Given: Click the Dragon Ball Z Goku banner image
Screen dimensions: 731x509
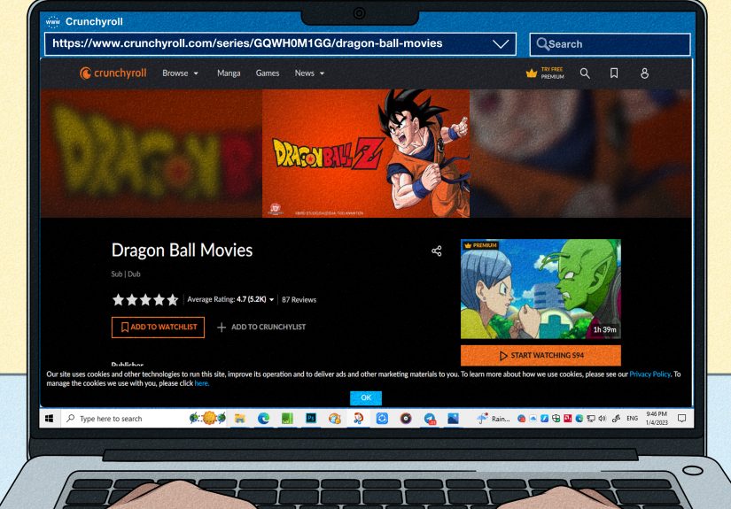Looking at the screenshot, I should (366, 153).
